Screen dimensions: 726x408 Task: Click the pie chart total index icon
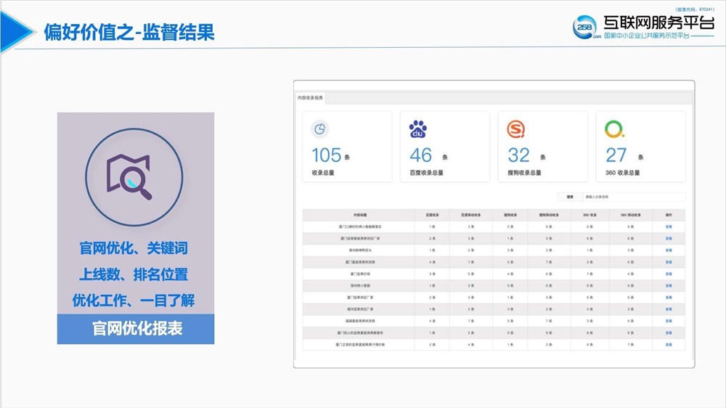pos(319,129)
